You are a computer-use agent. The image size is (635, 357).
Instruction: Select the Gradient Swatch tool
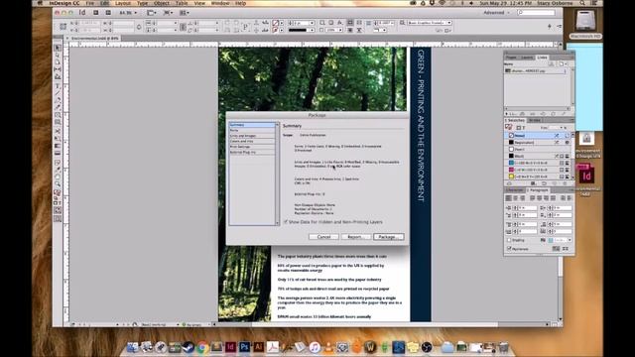point(58,146)
